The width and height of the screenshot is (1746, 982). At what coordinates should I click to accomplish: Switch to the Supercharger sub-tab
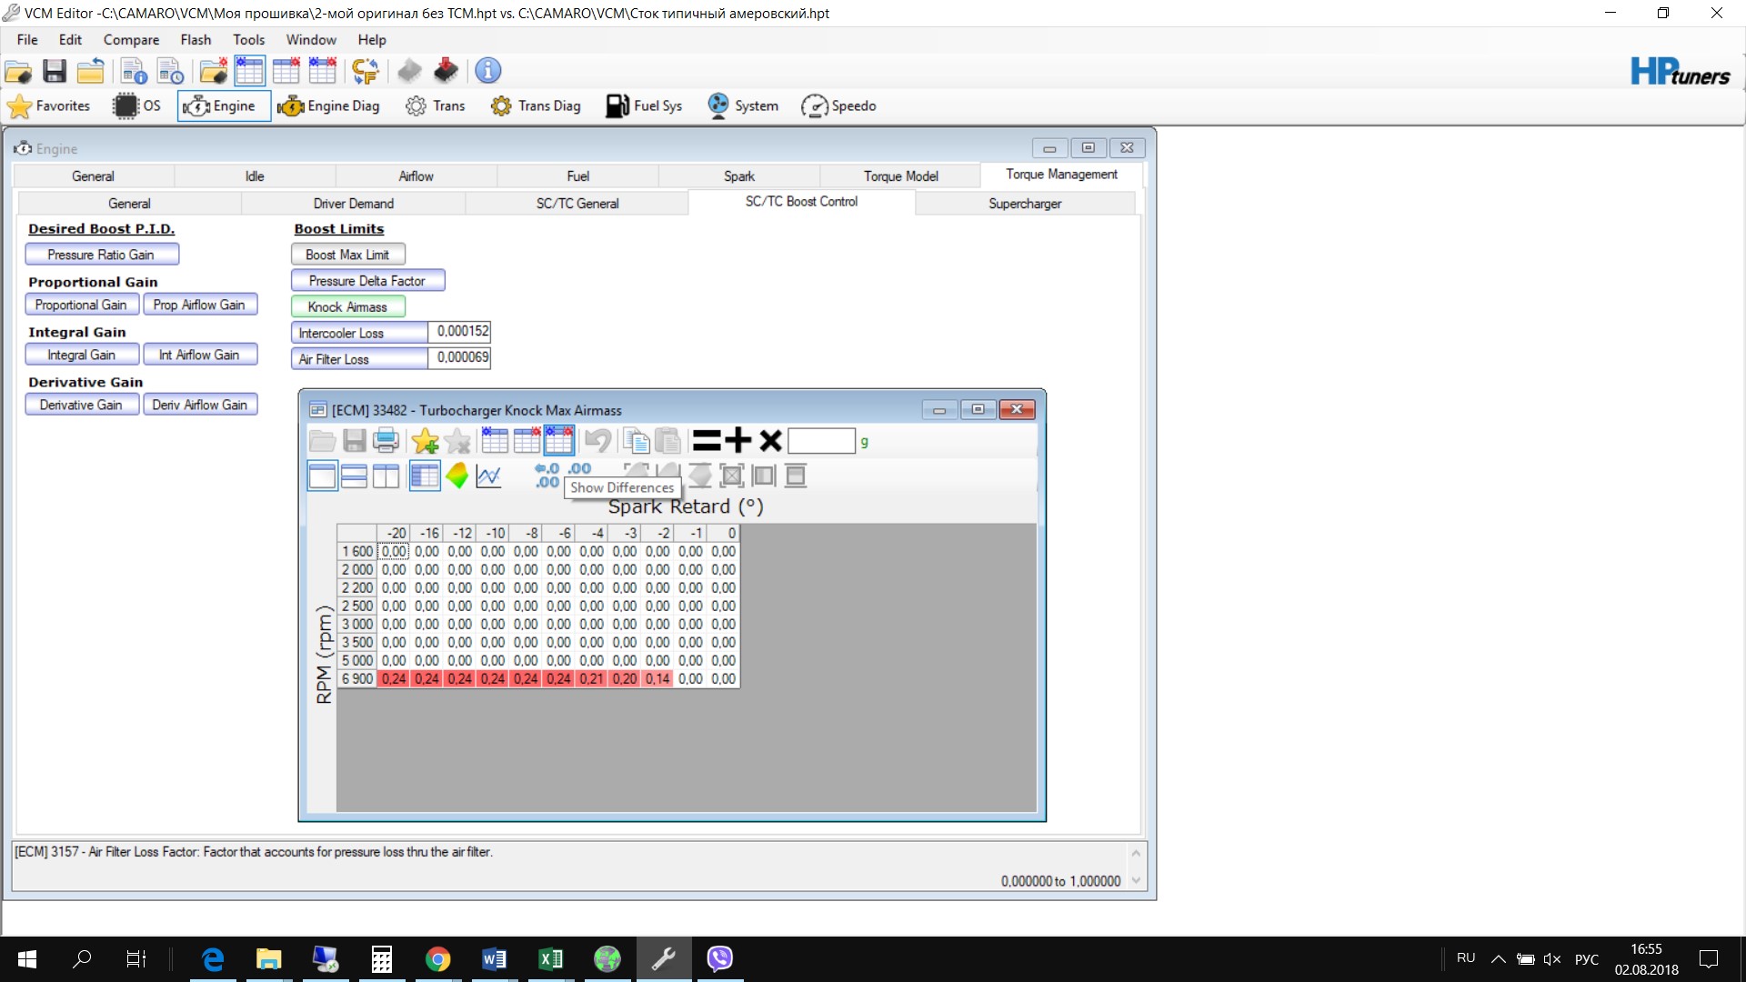(1024, 204)
